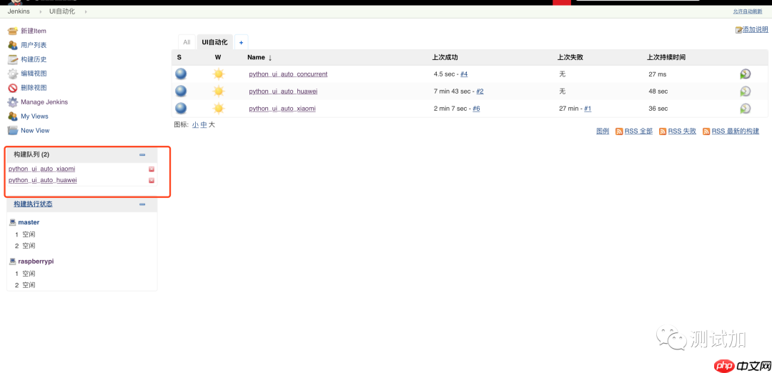Image resolution: width=772 pixels, height=373 pixels.
Task: Schedule build for python_ui_auto_concurrent
Action: (x=745, y=74)
